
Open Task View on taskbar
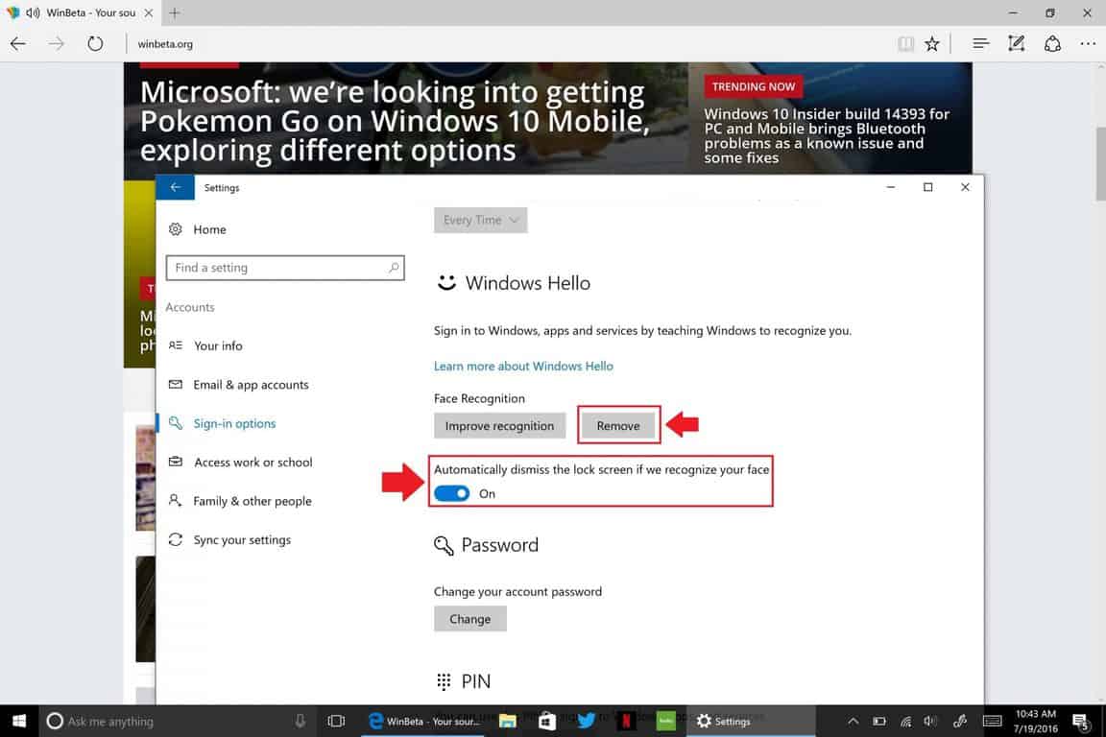click(x=336, y=721)
